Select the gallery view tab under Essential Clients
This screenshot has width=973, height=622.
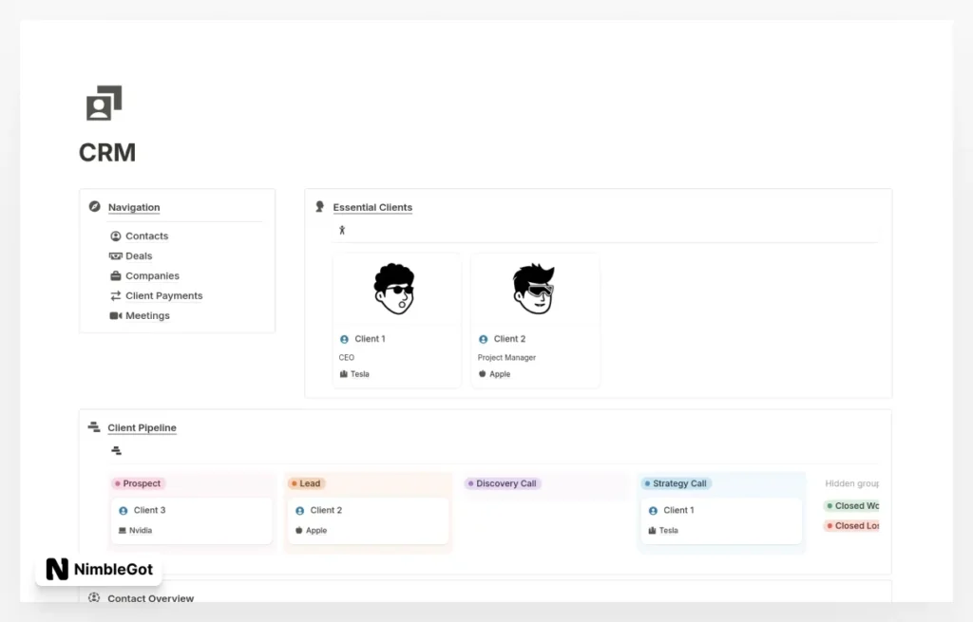(x=342, y=230)
